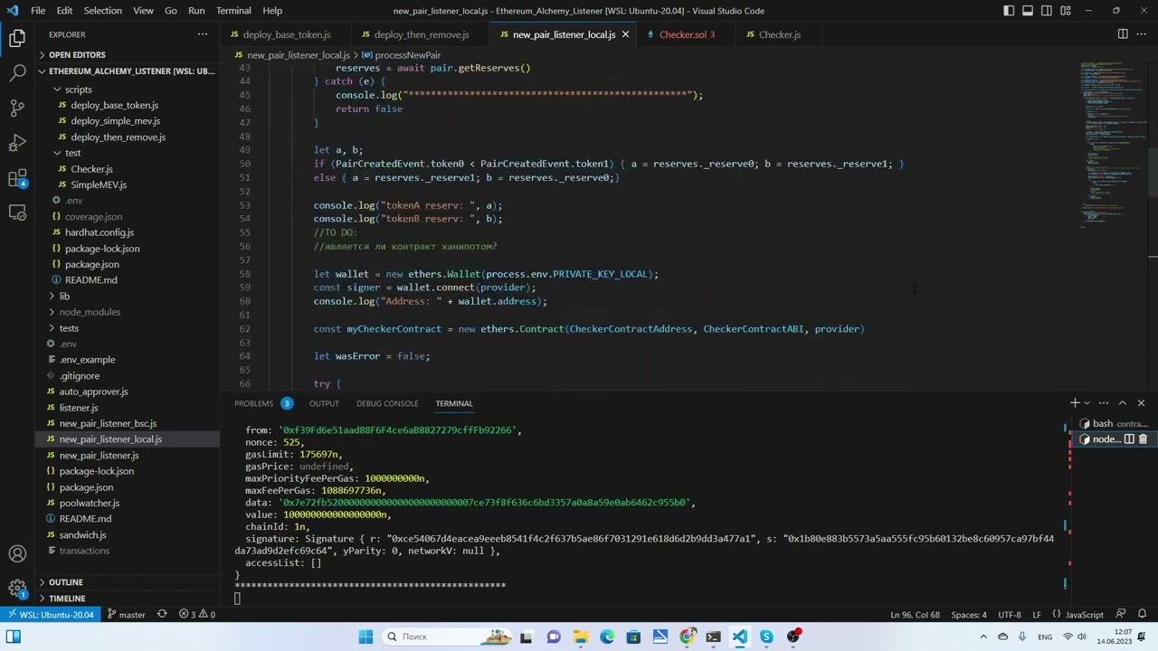Maximize the terminal panel size
This screenshot has width=1158, height=651.
(1123, 403)
